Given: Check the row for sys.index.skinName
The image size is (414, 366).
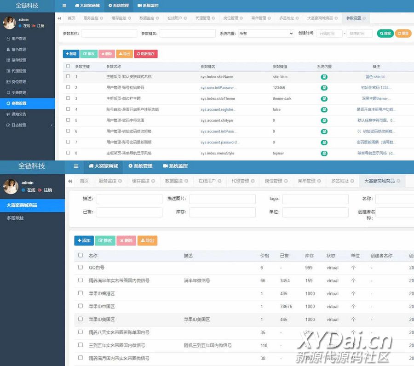Looking at the screenshot, I should pos(68,76).
